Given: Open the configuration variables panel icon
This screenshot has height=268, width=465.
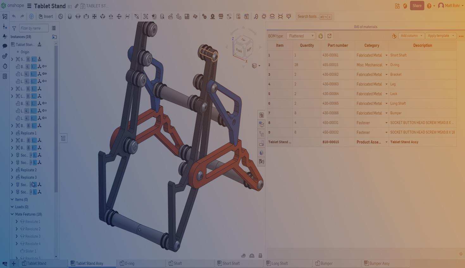Looking at the screenshot, I should click(x=261, y=162).
